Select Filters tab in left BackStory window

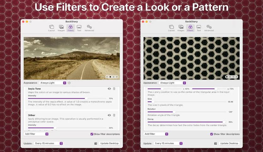70,28
